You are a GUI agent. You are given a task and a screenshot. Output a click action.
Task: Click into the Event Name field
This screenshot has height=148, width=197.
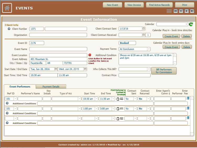tap(58, 49)
